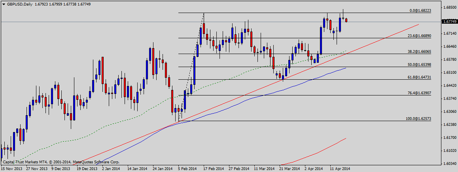The width and height of the screenshot is (458, 172).
Task: Click the 14 Jan 2014 date label
Action: 137,168
